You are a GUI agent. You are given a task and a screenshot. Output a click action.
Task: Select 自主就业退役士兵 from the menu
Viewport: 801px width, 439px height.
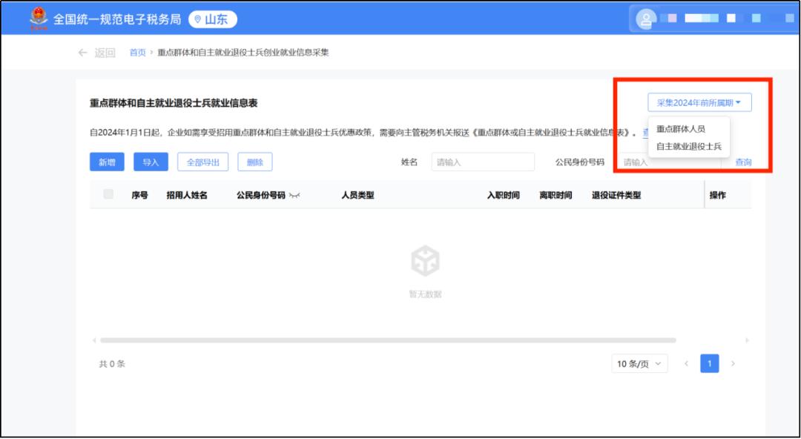tap(688, 147)
